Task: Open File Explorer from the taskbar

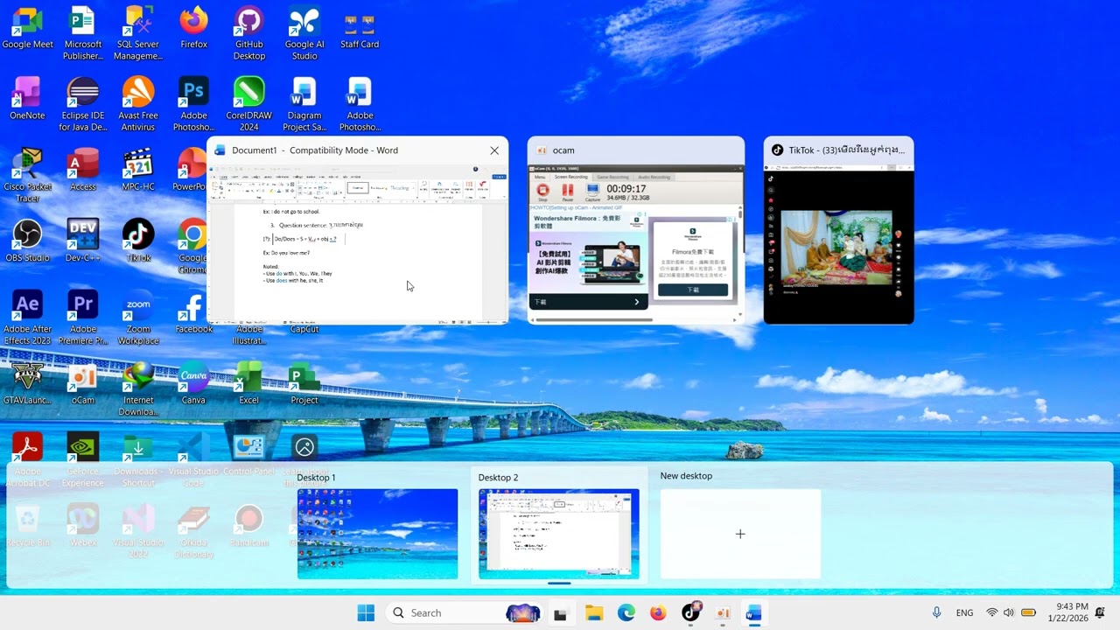Action: (594, 613)
